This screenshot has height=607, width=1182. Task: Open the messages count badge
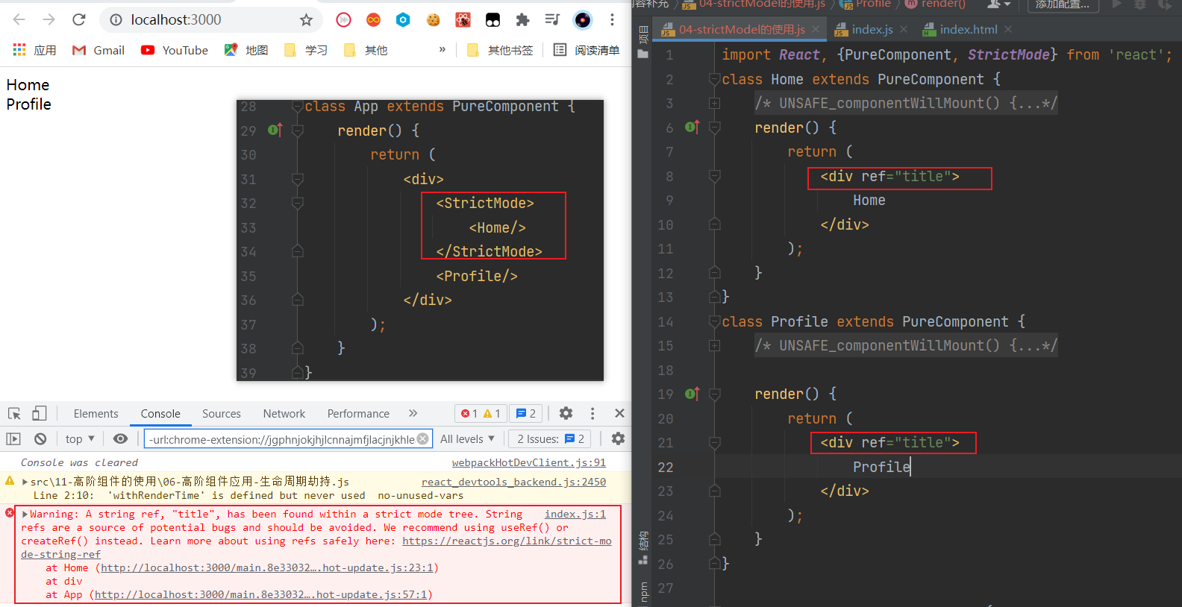point(526,413)
